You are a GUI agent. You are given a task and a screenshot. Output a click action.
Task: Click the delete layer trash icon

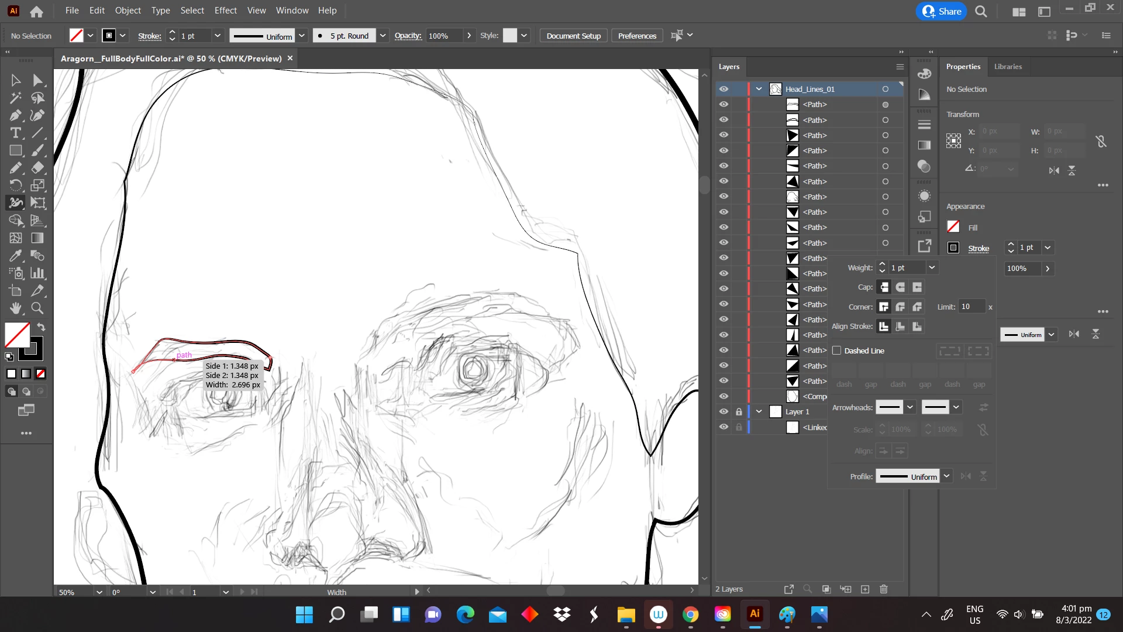pos(884,589)
